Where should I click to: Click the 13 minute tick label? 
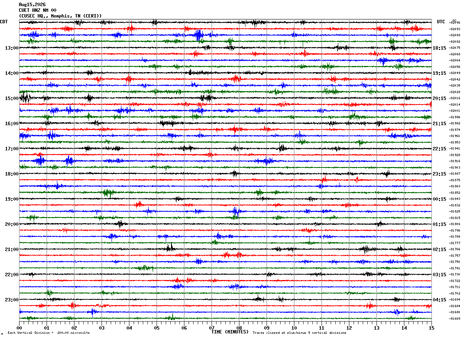(x=376, y=328)
